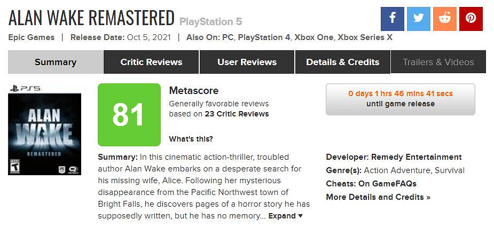
Task: Go to the User Reviews tab
Action: click(x=247, y=62)
